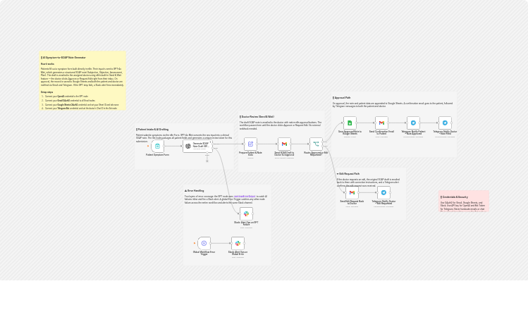Click the Error Handling section heading
The height and width of the screenshot is (317, 528).
195,190
